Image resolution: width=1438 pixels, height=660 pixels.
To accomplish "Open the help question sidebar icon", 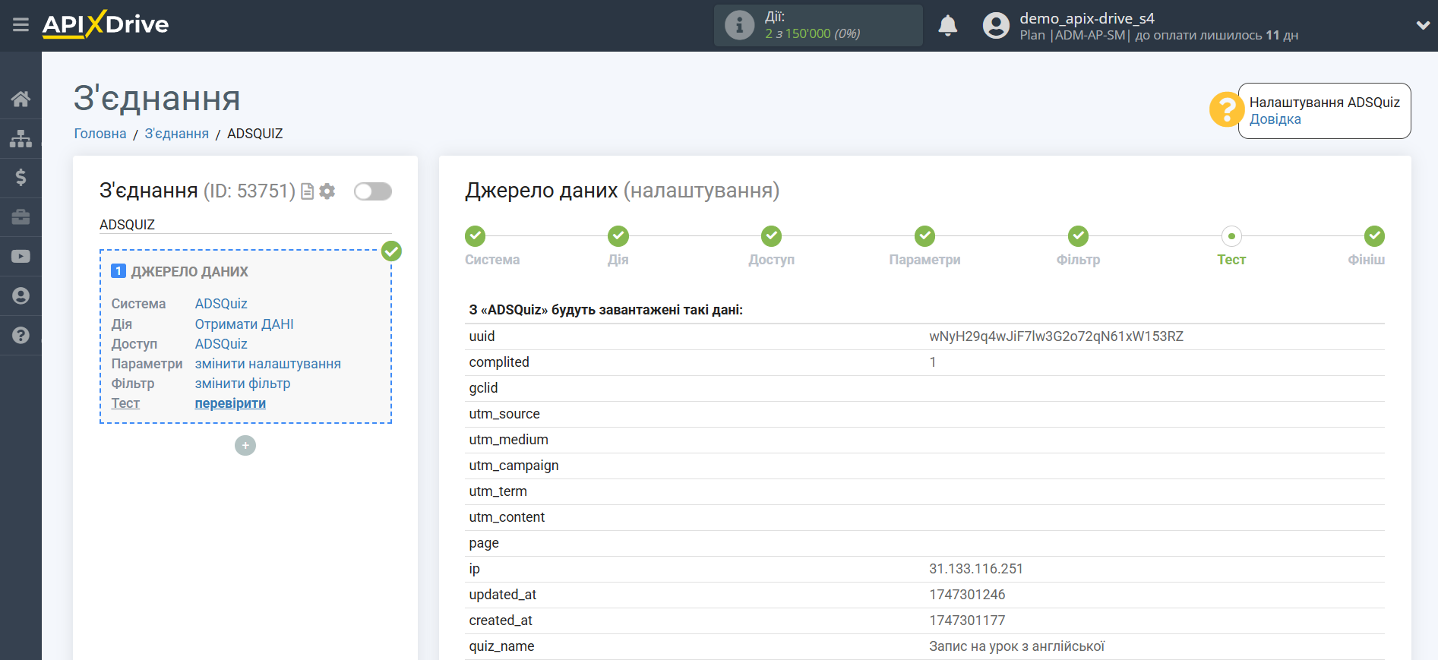I will (x=21, y=335).
